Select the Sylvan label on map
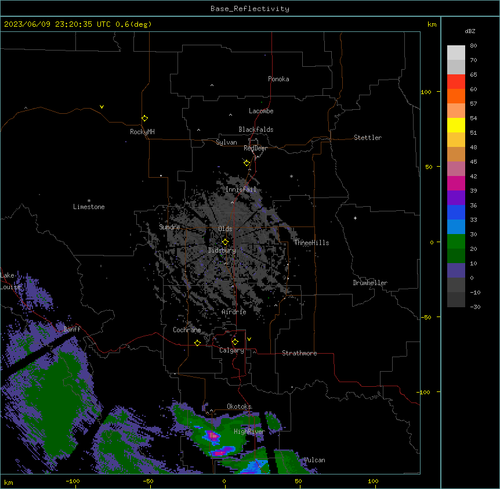Screen dimensions: 500x489 pyautogui.click(x=226, y=142)
